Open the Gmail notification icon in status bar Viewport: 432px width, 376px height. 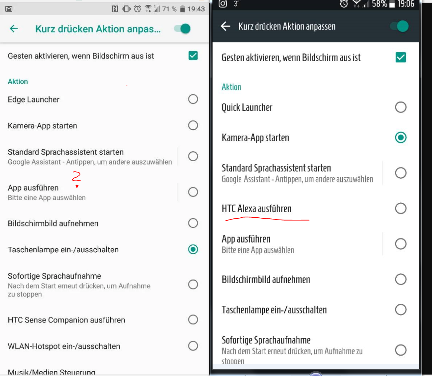coord(9,9)
